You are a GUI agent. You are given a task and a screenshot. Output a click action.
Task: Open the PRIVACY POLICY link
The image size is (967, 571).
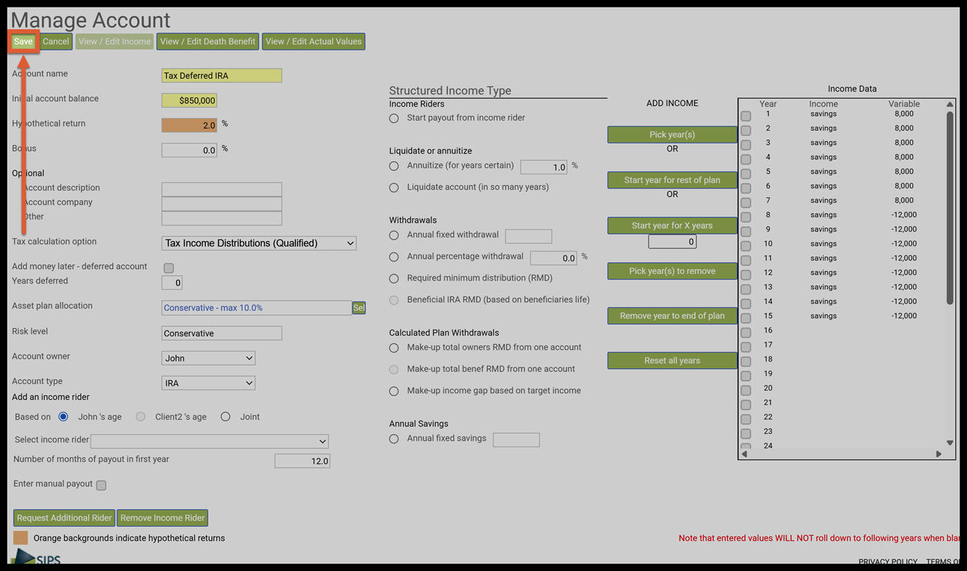[888, 562]
